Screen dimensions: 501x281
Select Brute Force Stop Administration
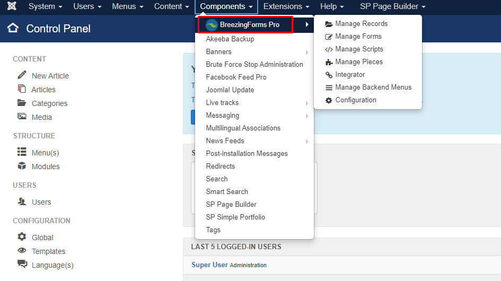[254, 65]
